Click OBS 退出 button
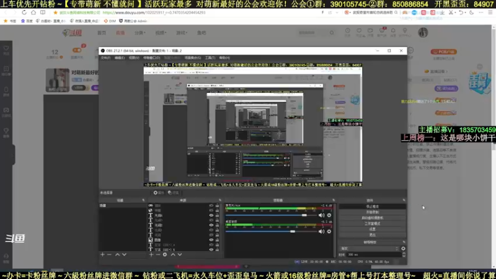Image resolution: width=496 pixels, height=279 pixels. [373, 235]
